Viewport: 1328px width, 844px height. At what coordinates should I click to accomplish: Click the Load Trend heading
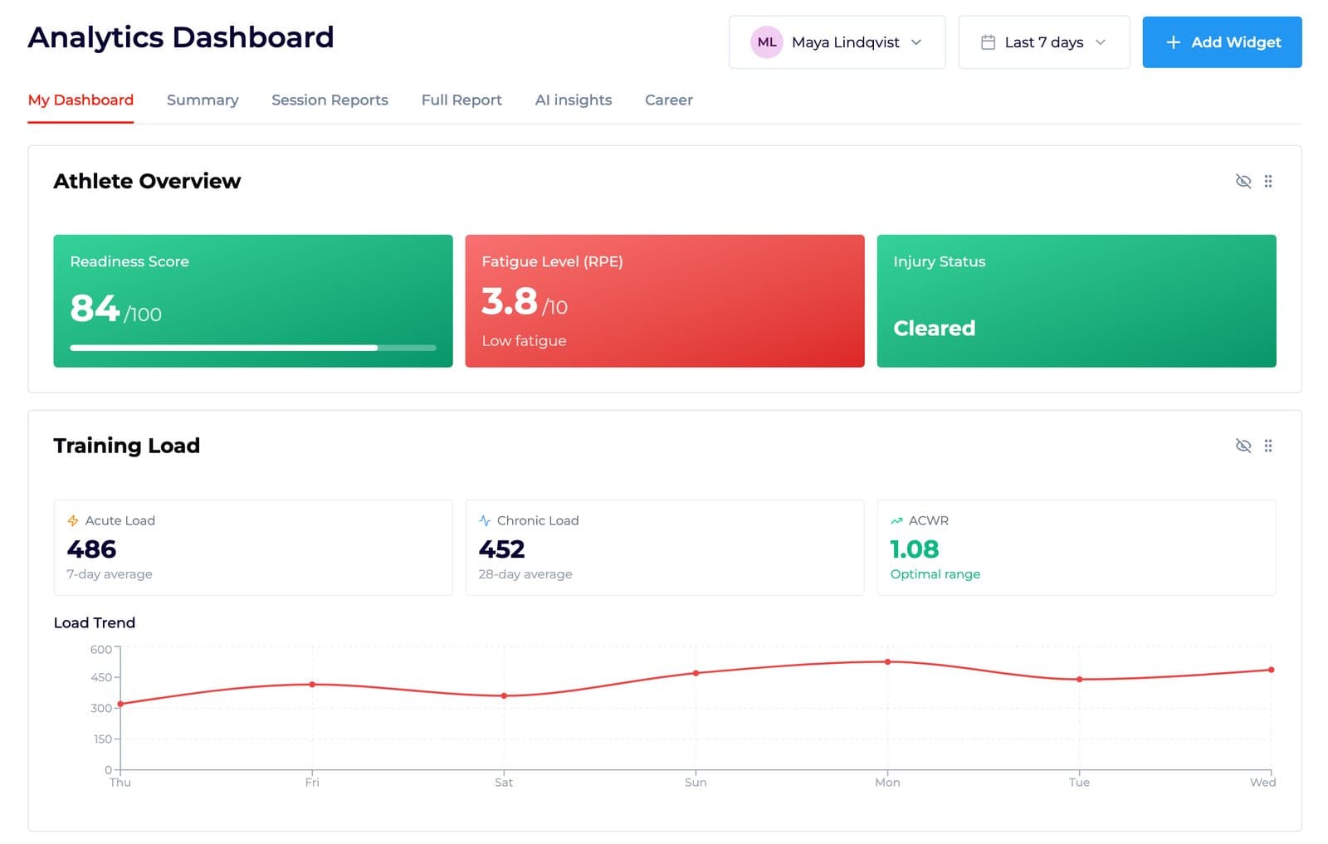pos(94,622)
